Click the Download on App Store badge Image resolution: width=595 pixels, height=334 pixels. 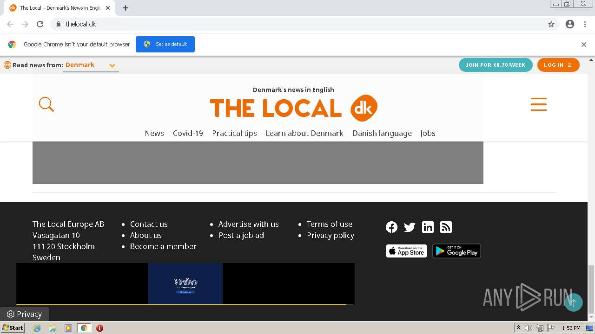(406, 251)
